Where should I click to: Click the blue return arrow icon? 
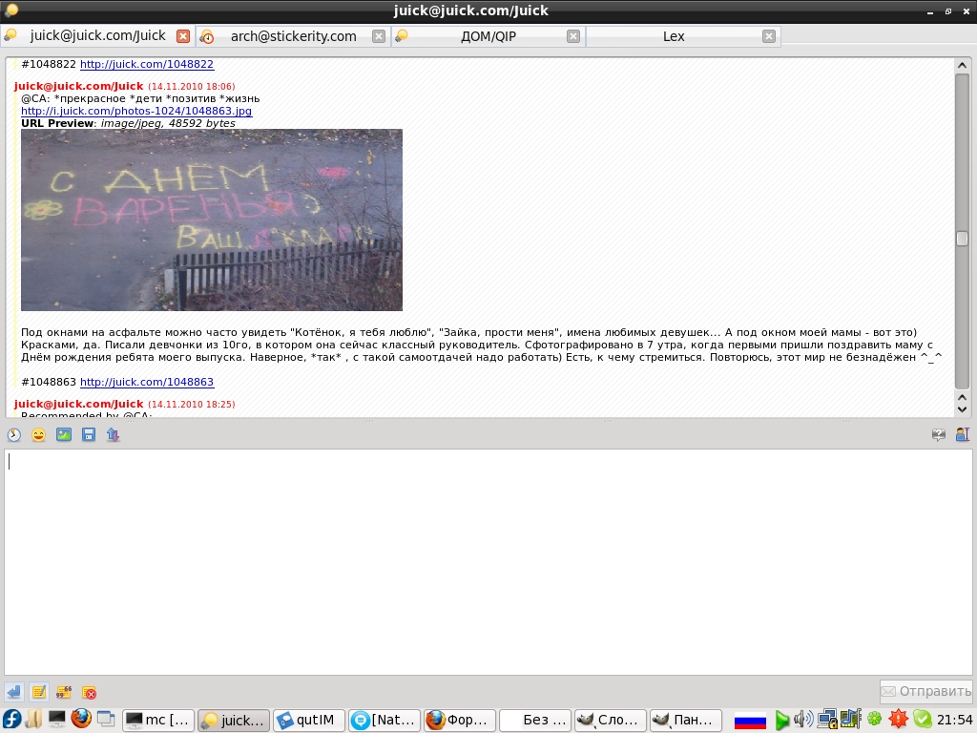[13, 692]
